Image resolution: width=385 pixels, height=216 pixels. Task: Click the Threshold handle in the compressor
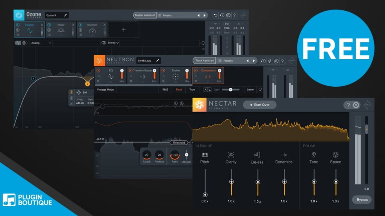(x=179, y=142)
